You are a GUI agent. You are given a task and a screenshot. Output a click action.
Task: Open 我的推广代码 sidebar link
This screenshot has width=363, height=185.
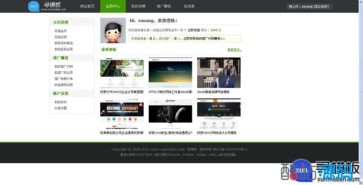coord(63,67)
